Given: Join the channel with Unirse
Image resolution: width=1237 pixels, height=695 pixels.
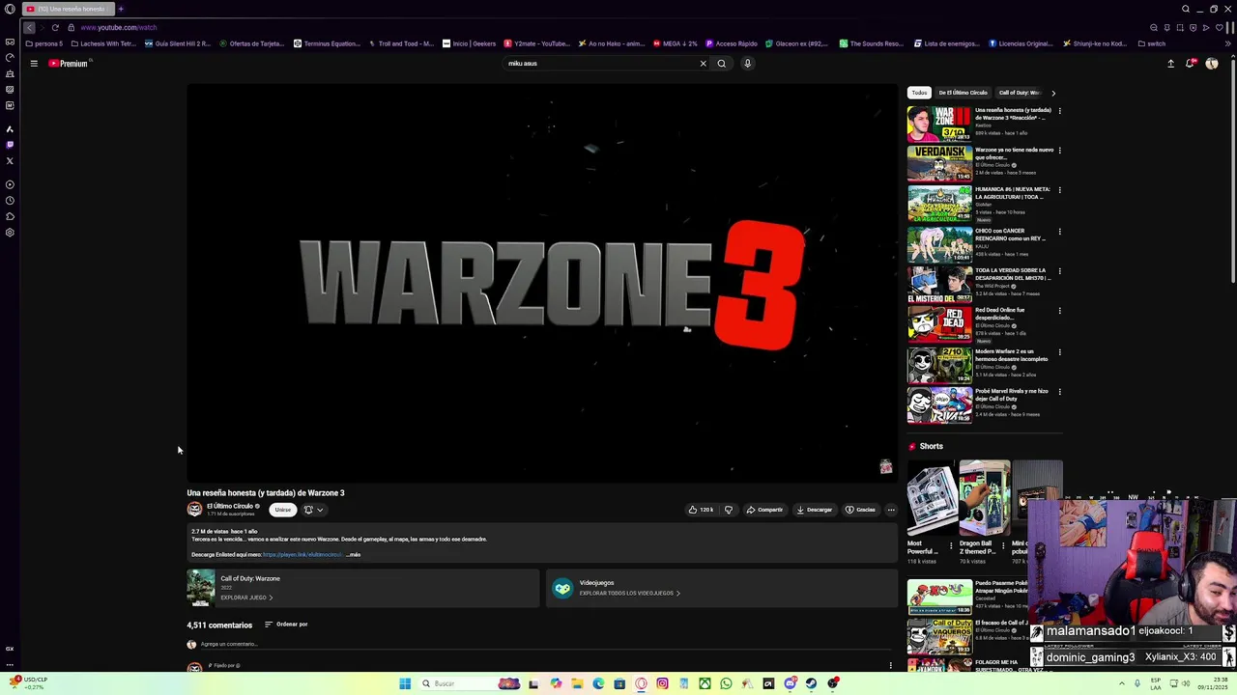Looking at the screenshot, I should click(x=282, y=510).
